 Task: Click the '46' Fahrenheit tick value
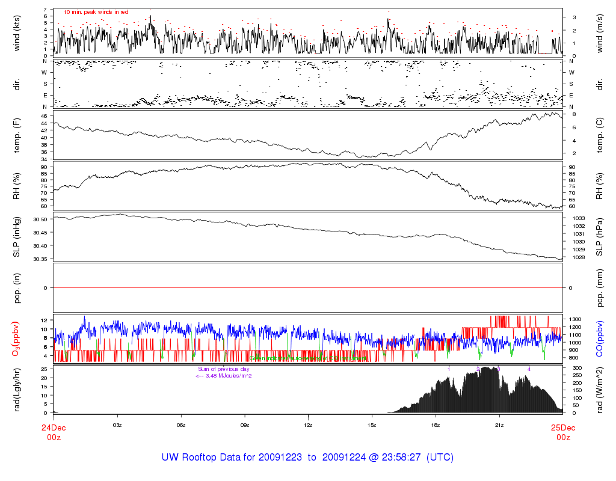tap(44, 116)
